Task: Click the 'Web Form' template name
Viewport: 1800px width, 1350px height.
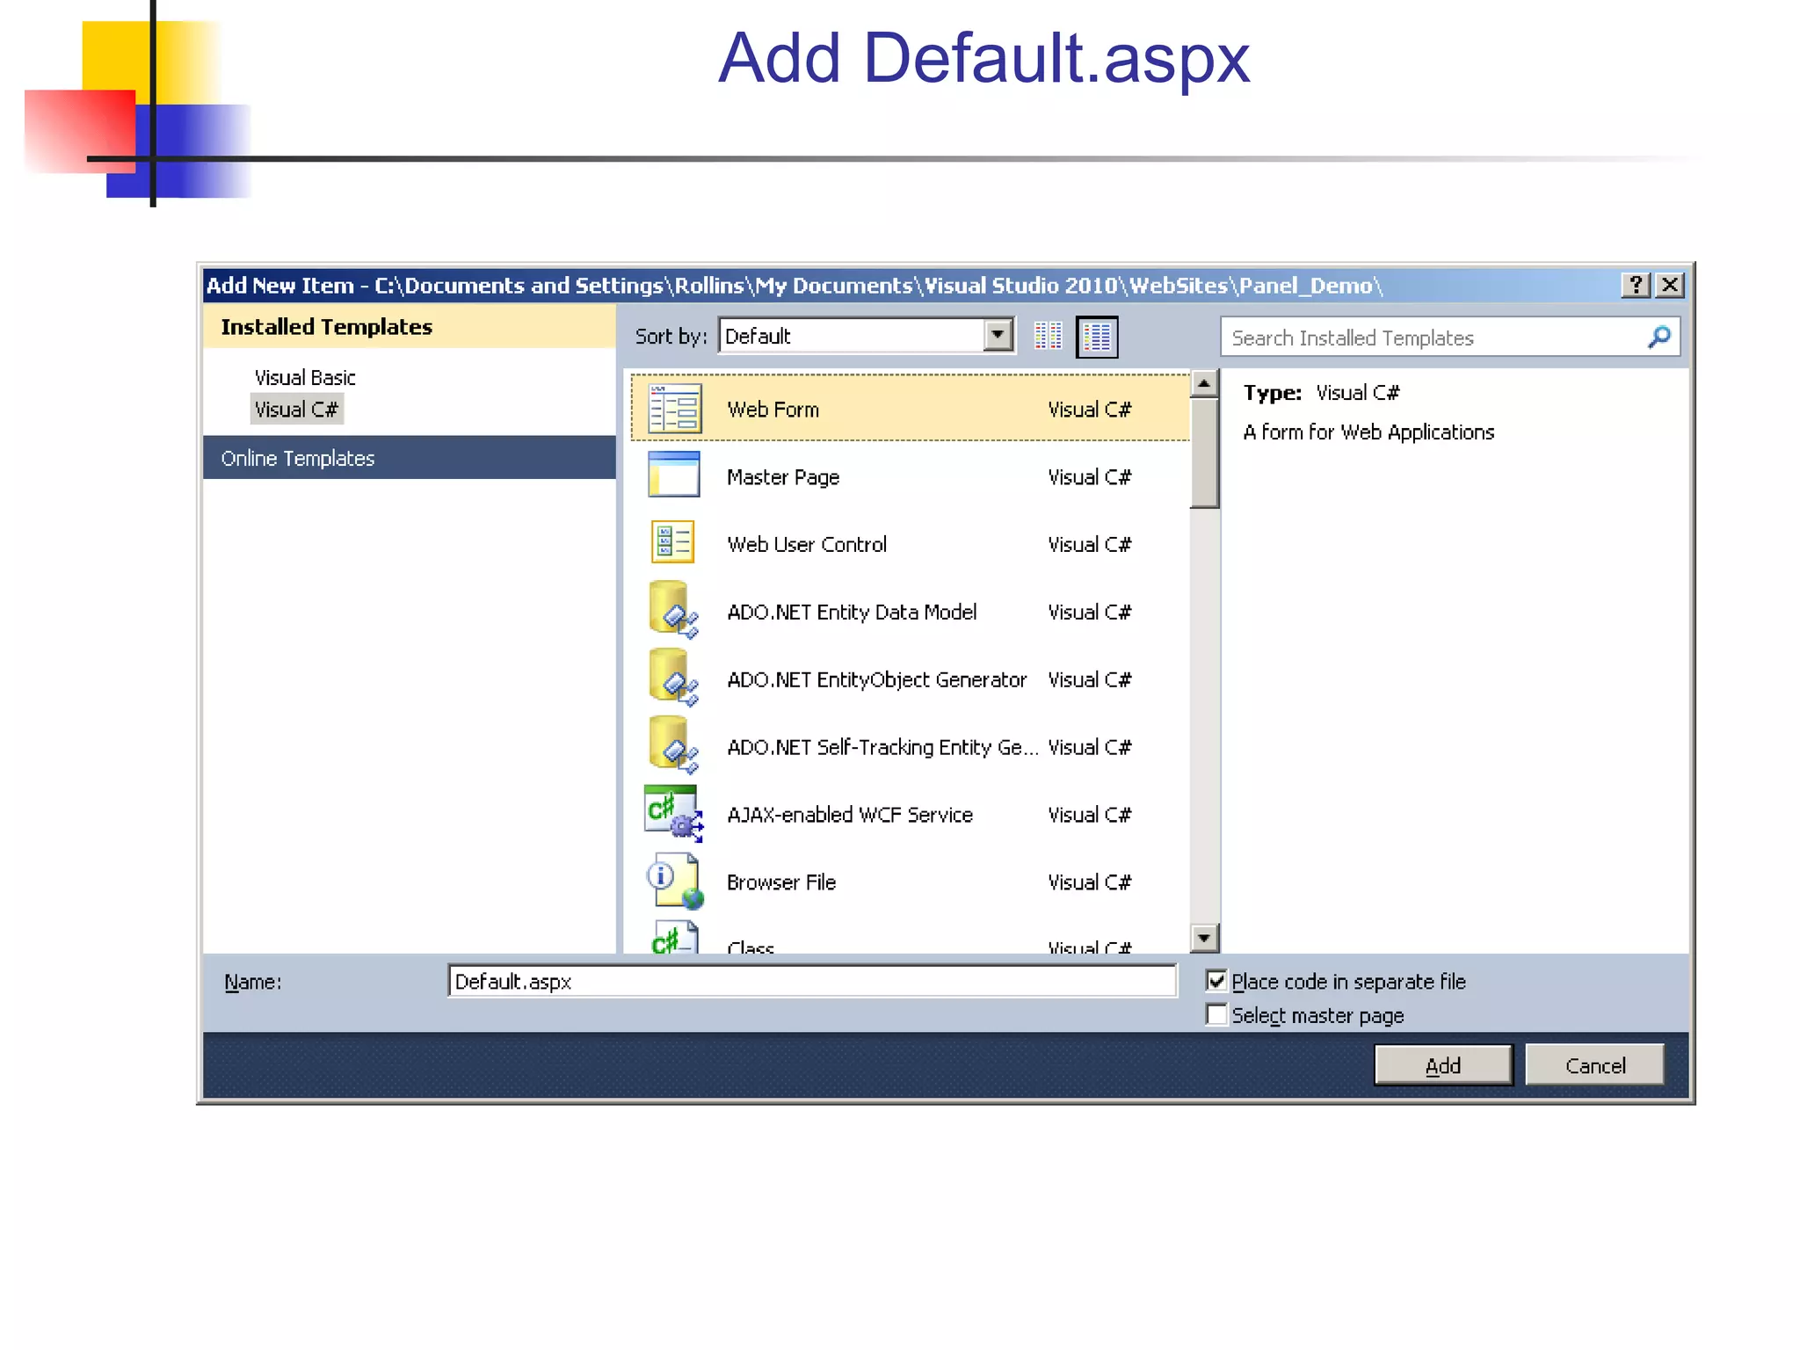Action: (x=773, y=410)
